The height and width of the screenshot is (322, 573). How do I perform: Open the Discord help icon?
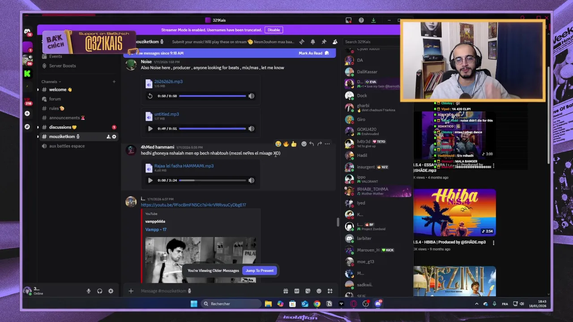(x=361, y=20)
